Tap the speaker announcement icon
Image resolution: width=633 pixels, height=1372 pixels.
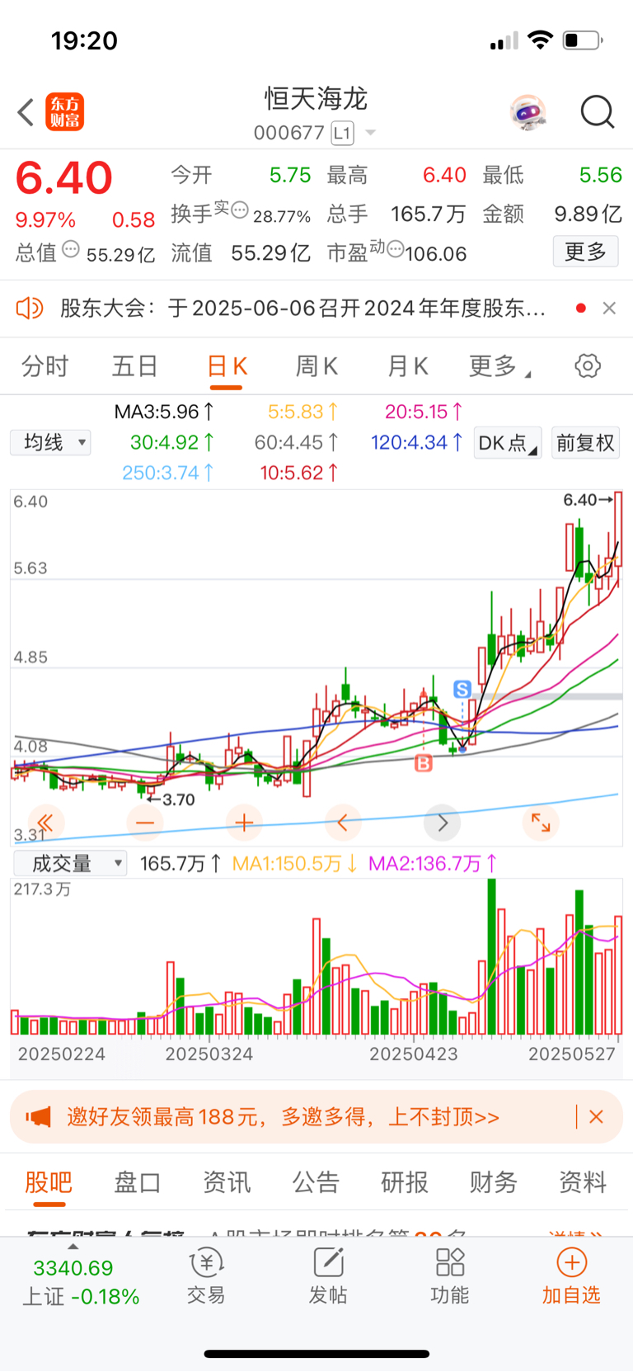click(x=30, y=309)
